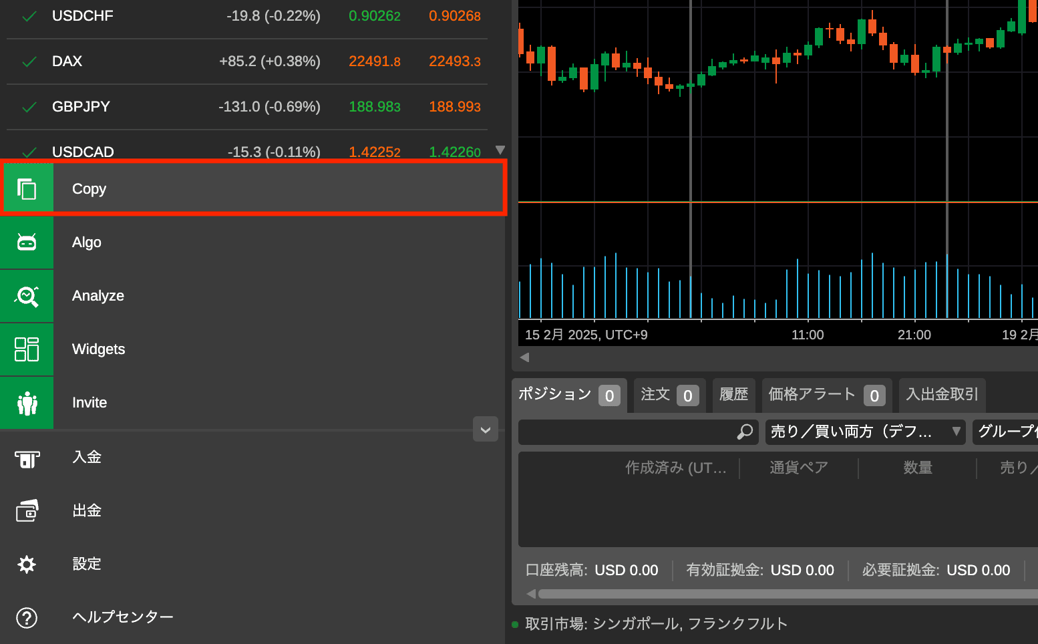Click USDCAD buy price 1.42260
Image resolution: width=1038 pixels, height=644 pixels.
(455, 152)
